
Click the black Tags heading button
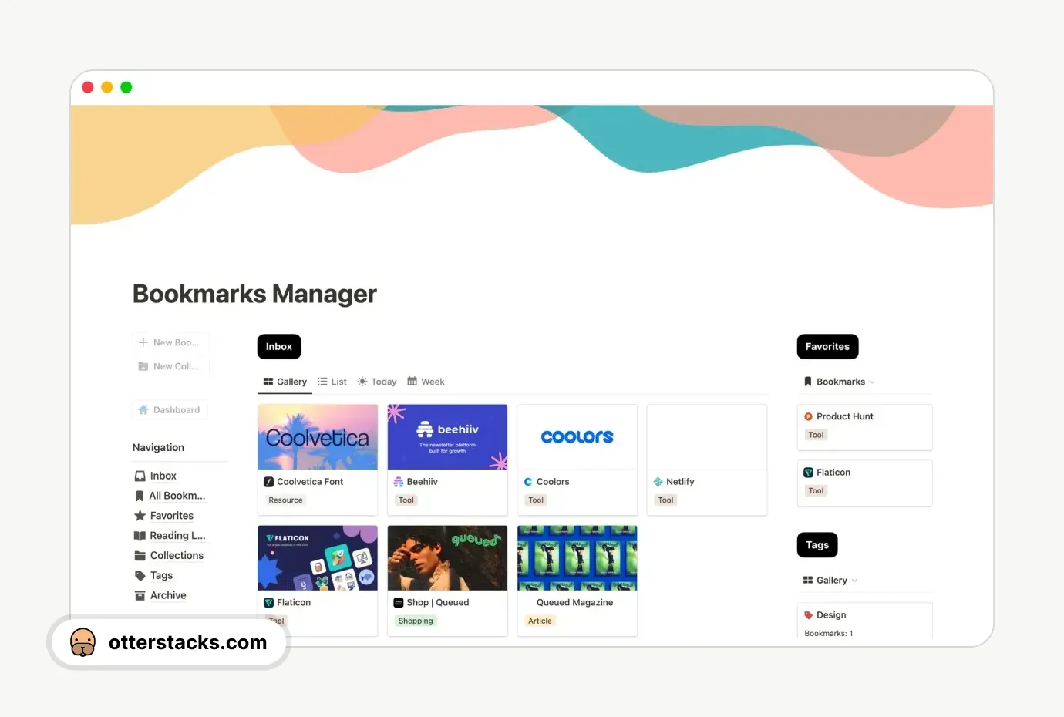[x=817, y=545]
